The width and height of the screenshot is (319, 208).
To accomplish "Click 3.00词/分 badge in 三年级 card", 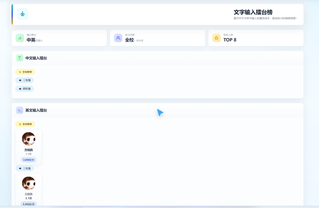I will point(28,204).
